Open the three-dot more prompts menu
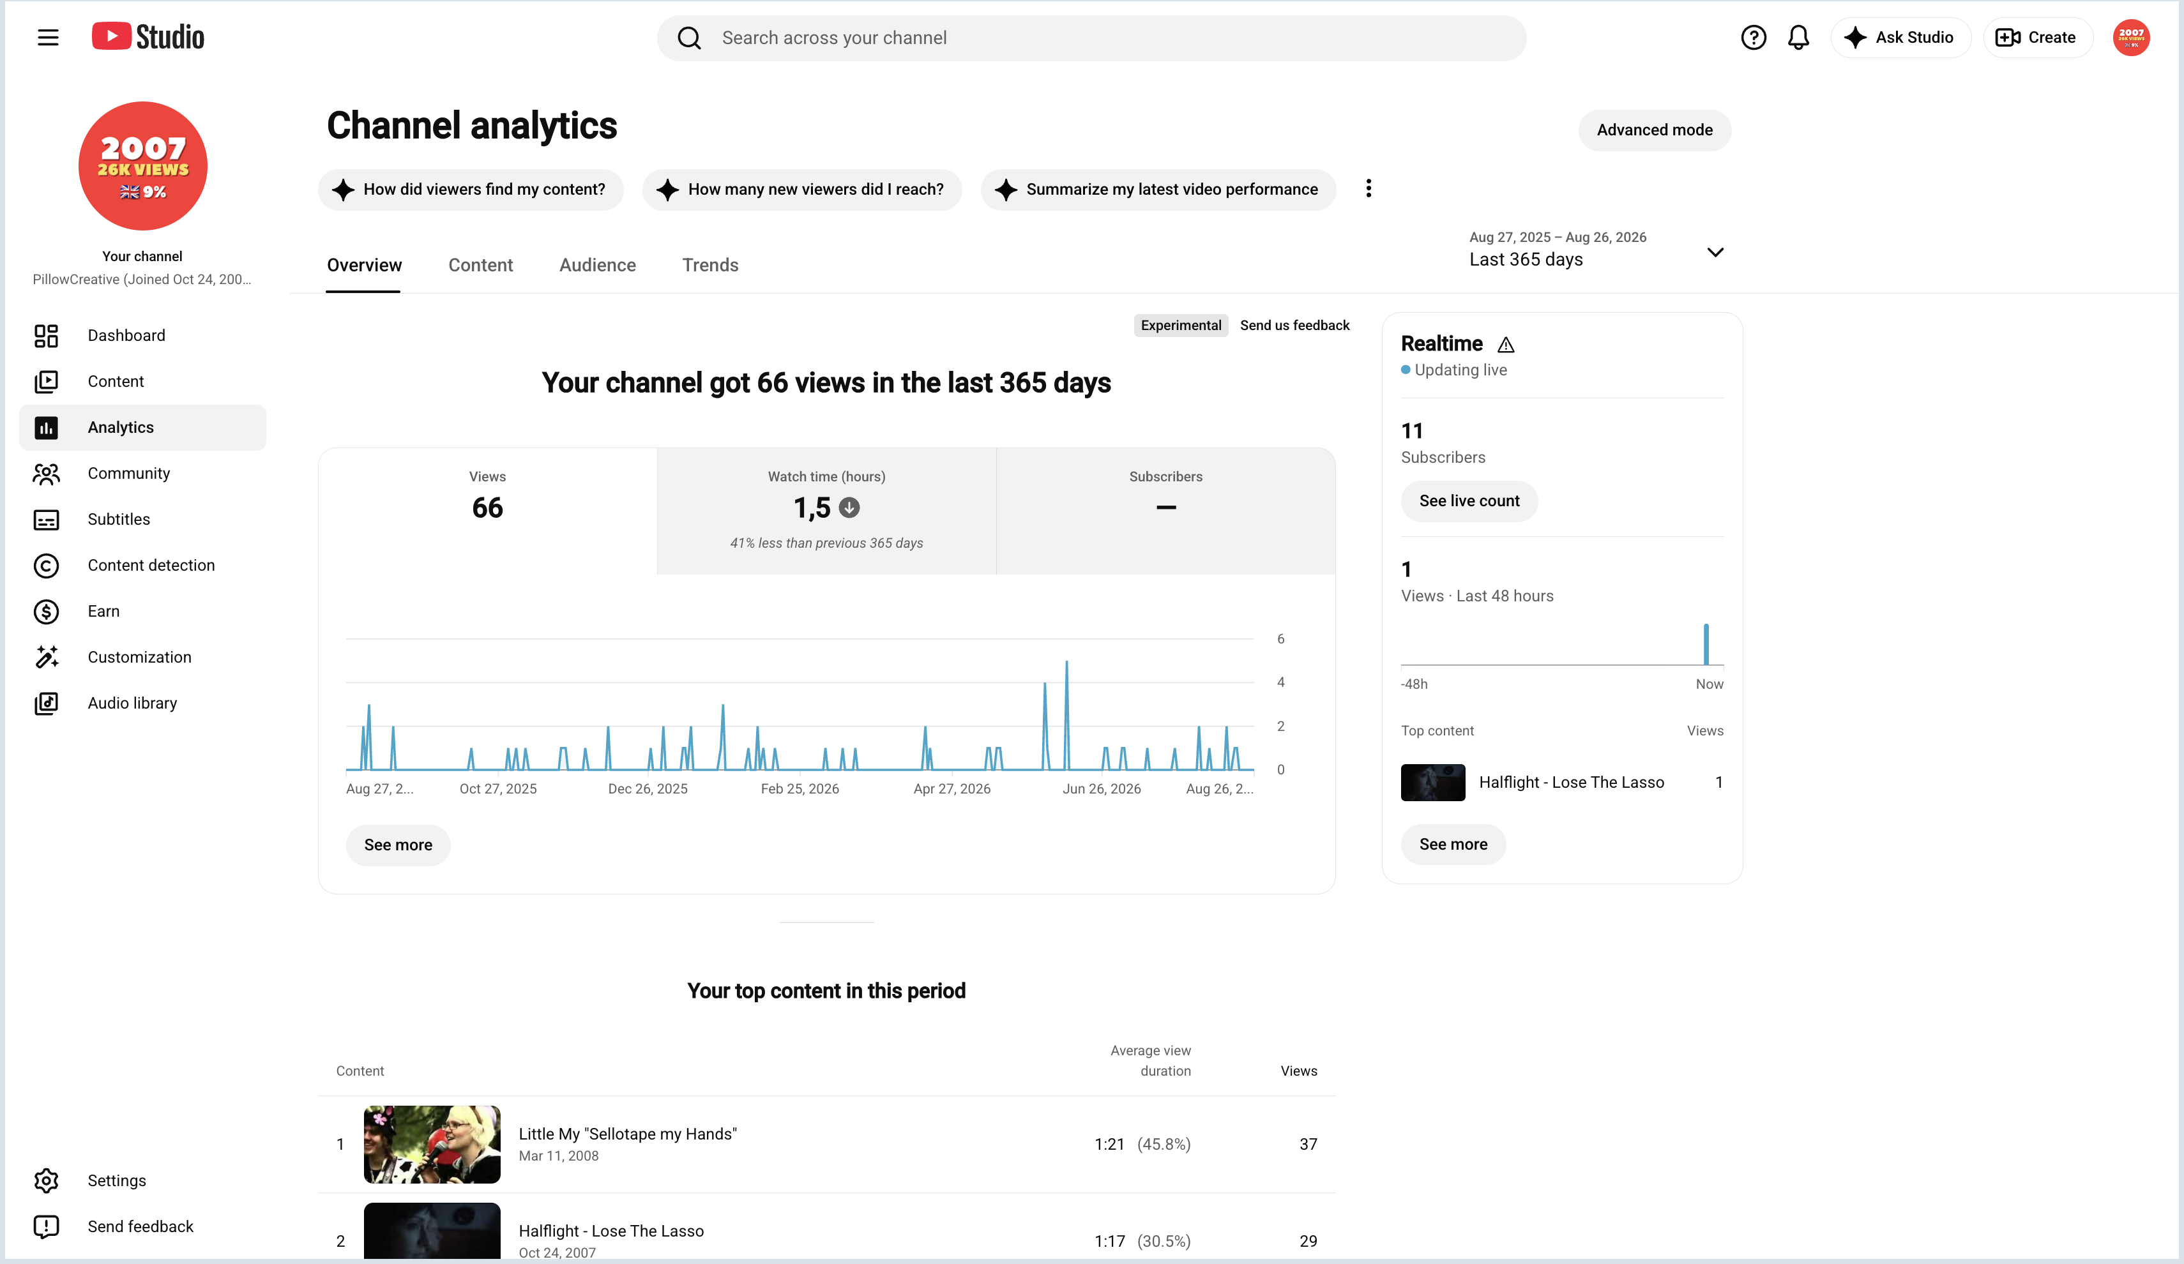This screenshot has height=1264, width=2184. [x=1369, y=188]
